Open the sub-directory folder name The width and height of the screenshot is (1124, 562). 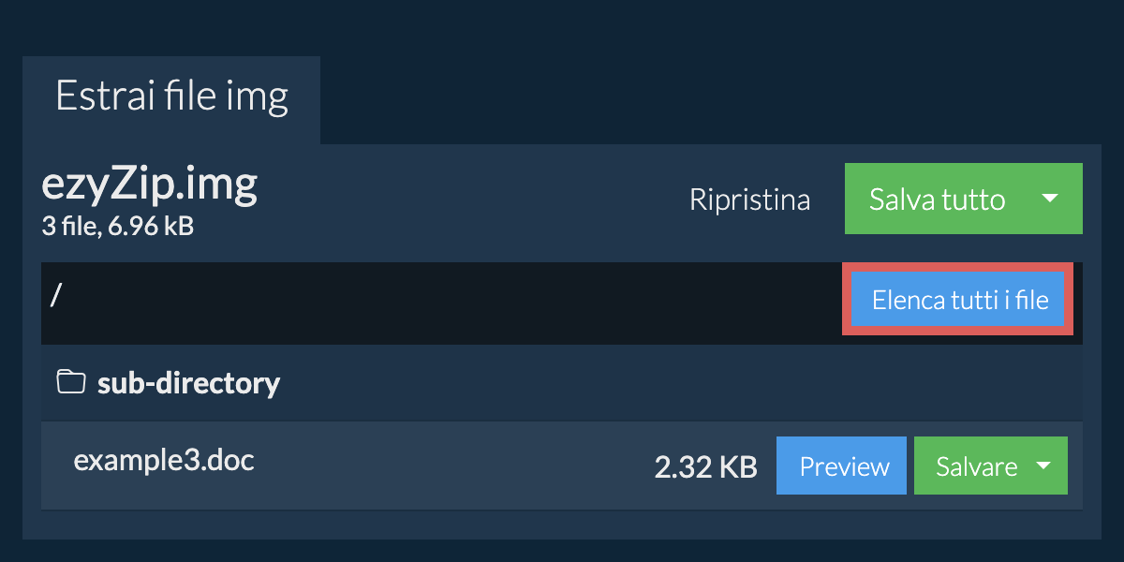pos(188,382)
